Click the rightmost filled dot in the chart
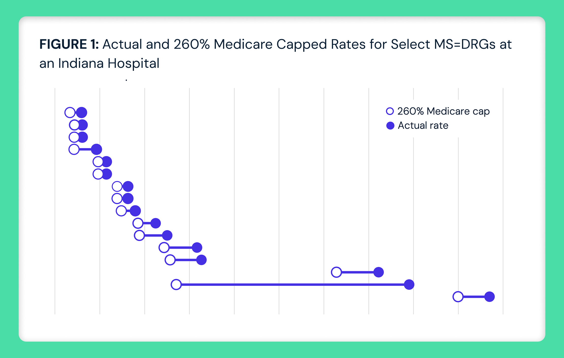This screenshot has height=358, width=564. pos(489,297)
